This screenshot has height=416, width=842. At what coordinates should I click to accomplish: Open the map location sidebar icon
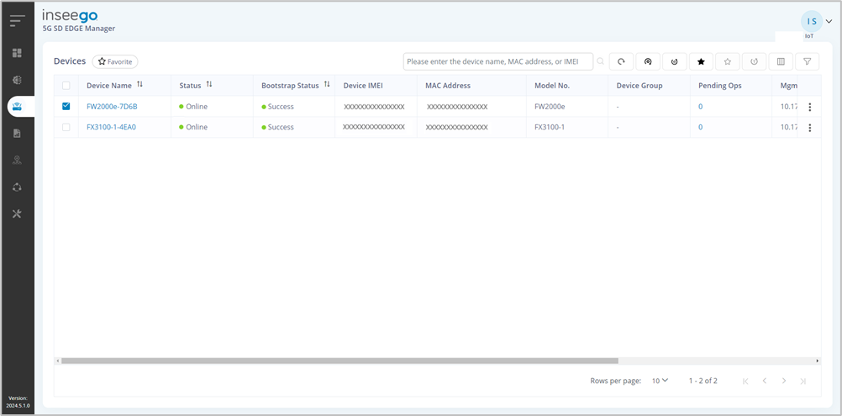[x=17, y=160]
